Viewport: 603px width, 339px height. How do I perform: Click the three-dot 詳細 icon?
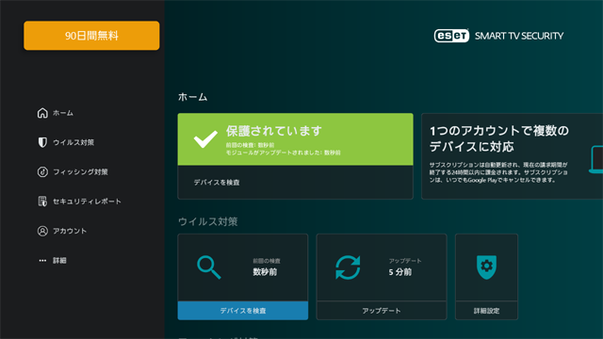click(x=42, y=260)
